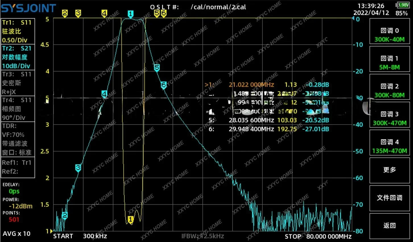Select yellow marker 1 at VSWR minimum
This screenshot has height=242, width=413.
(x=130, y=220)
